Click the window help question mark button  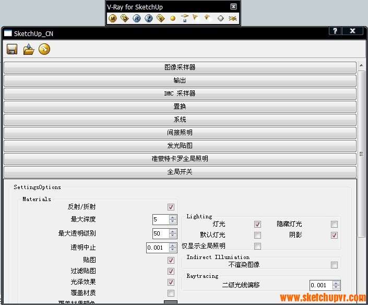click(335, 31)
